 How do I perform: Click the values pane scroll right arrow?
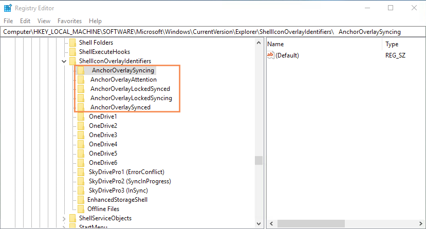[421, 223]
